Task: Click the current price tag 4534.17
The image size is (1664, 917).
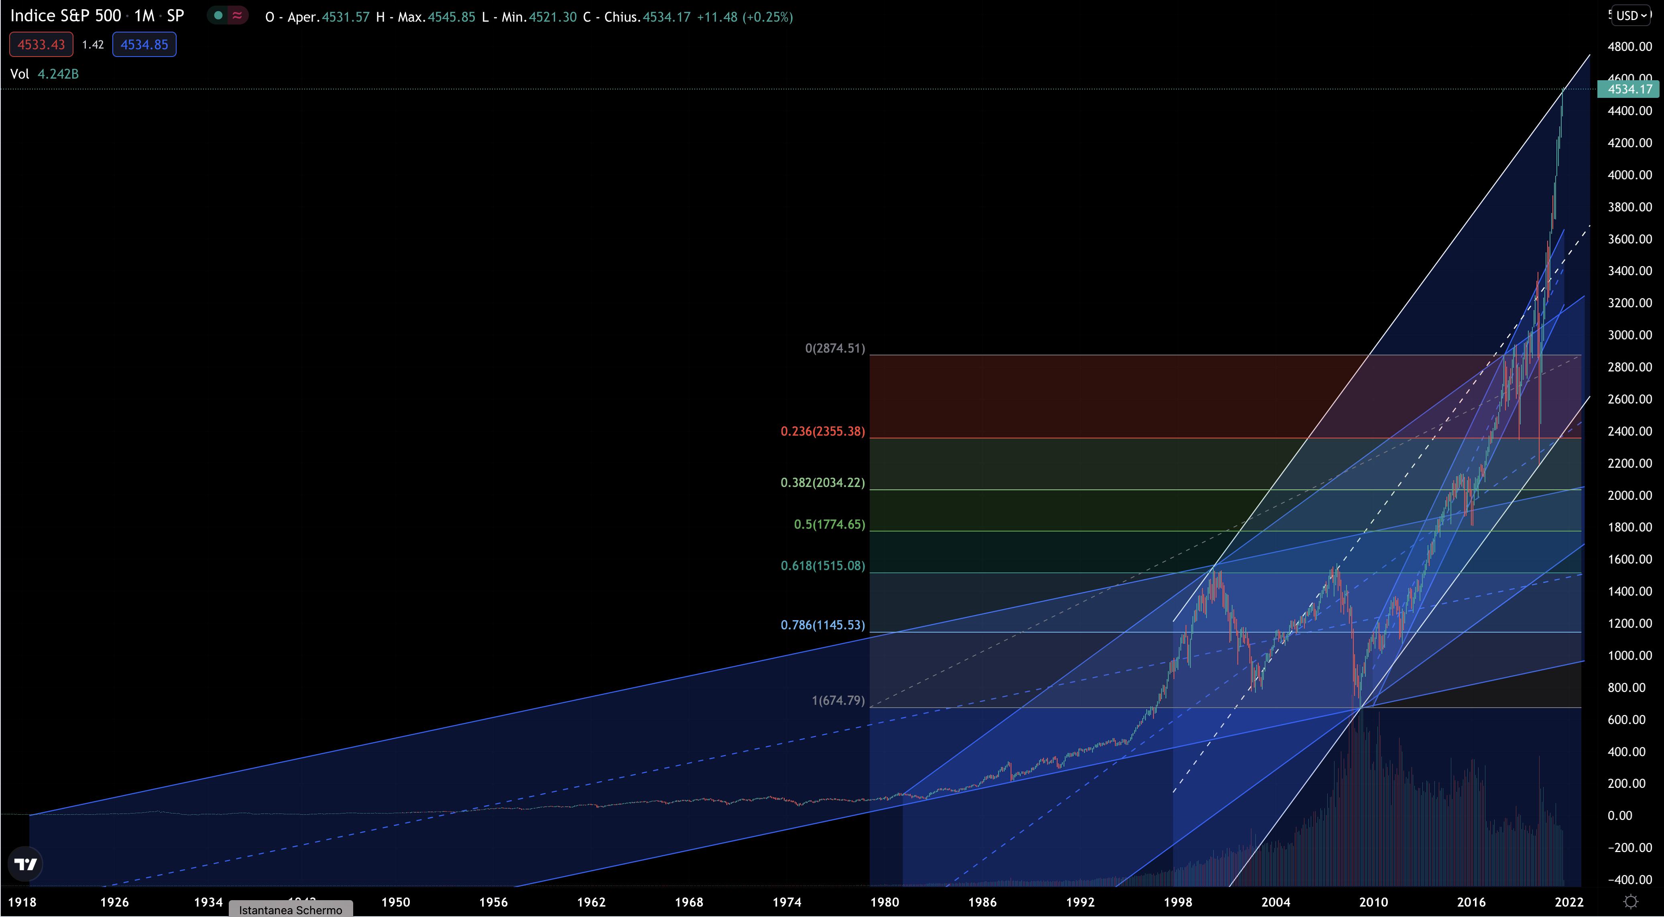Action: pyautogui.click(x=1628, y=89)
